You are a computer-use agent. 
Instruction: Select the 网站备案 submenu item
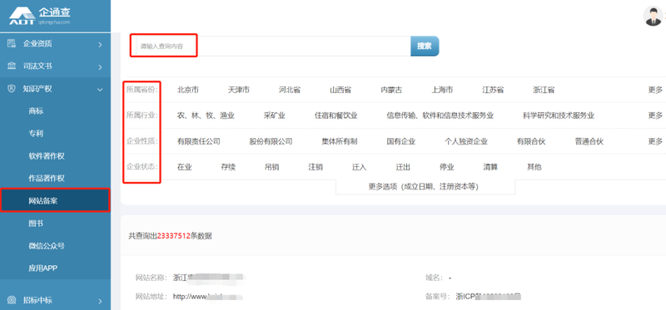pos(55,200)
